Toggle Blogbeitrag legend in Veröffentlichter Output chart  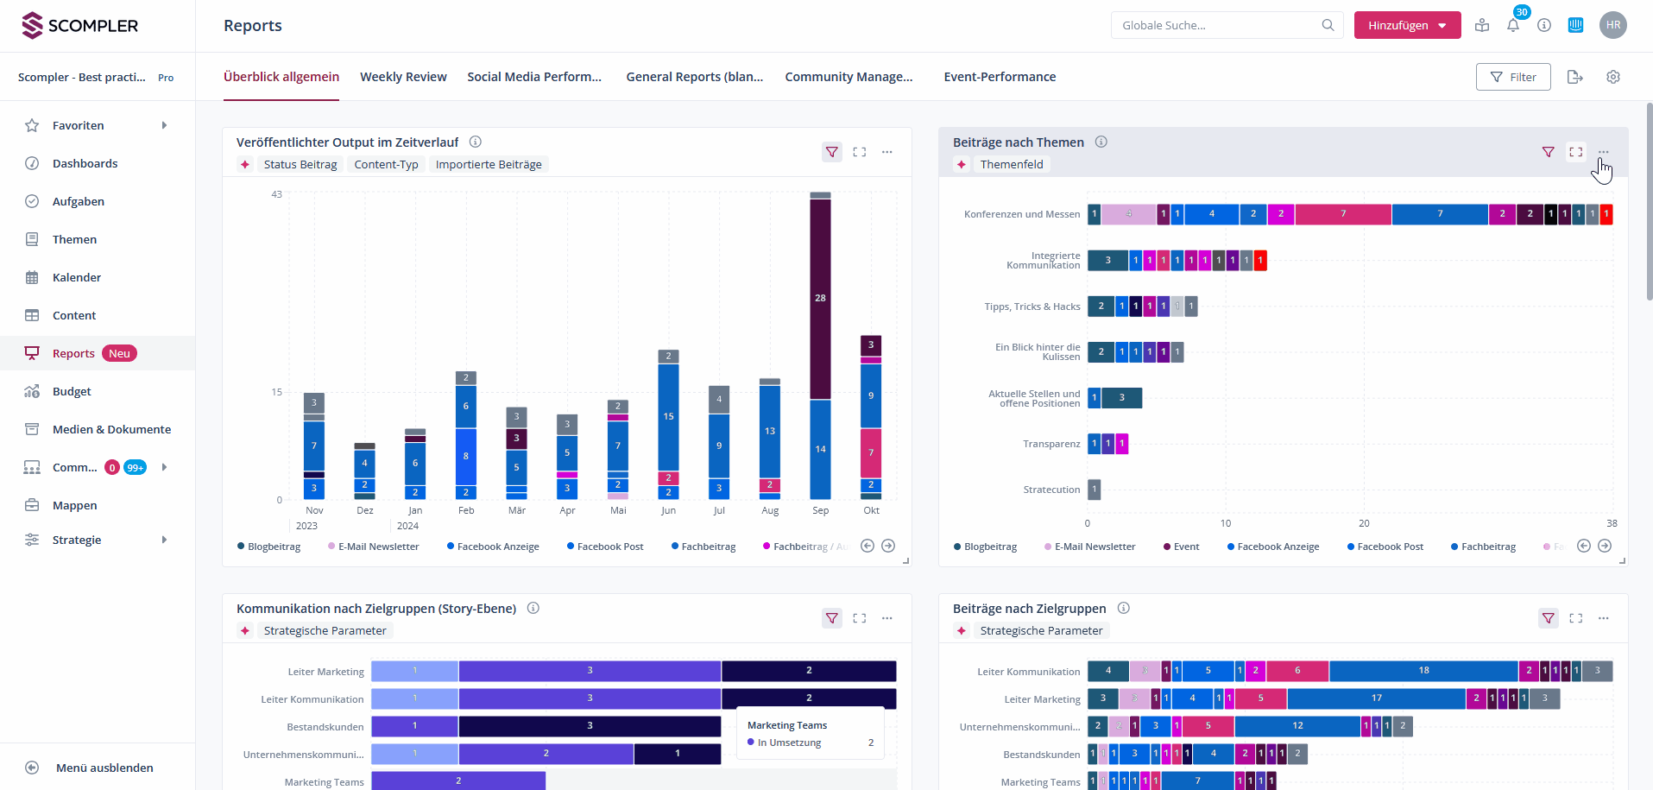pyautogui.click(x=269, y=547)
